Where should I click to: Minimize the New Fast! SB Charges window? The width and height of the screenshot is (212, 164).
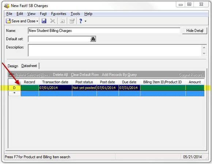181,5
